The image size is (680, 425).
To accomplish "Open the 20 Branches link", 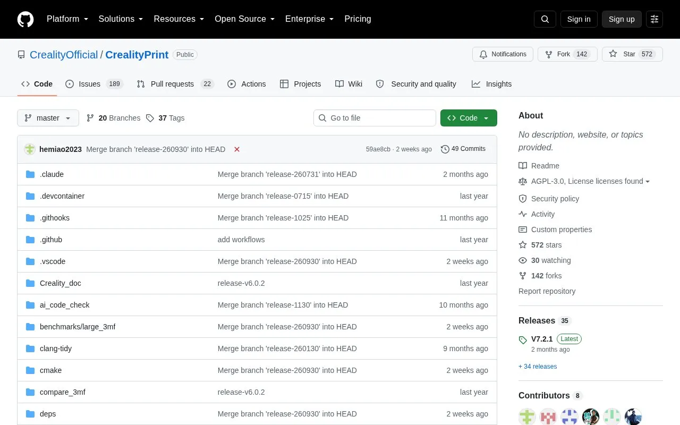I will coord(113,118).
